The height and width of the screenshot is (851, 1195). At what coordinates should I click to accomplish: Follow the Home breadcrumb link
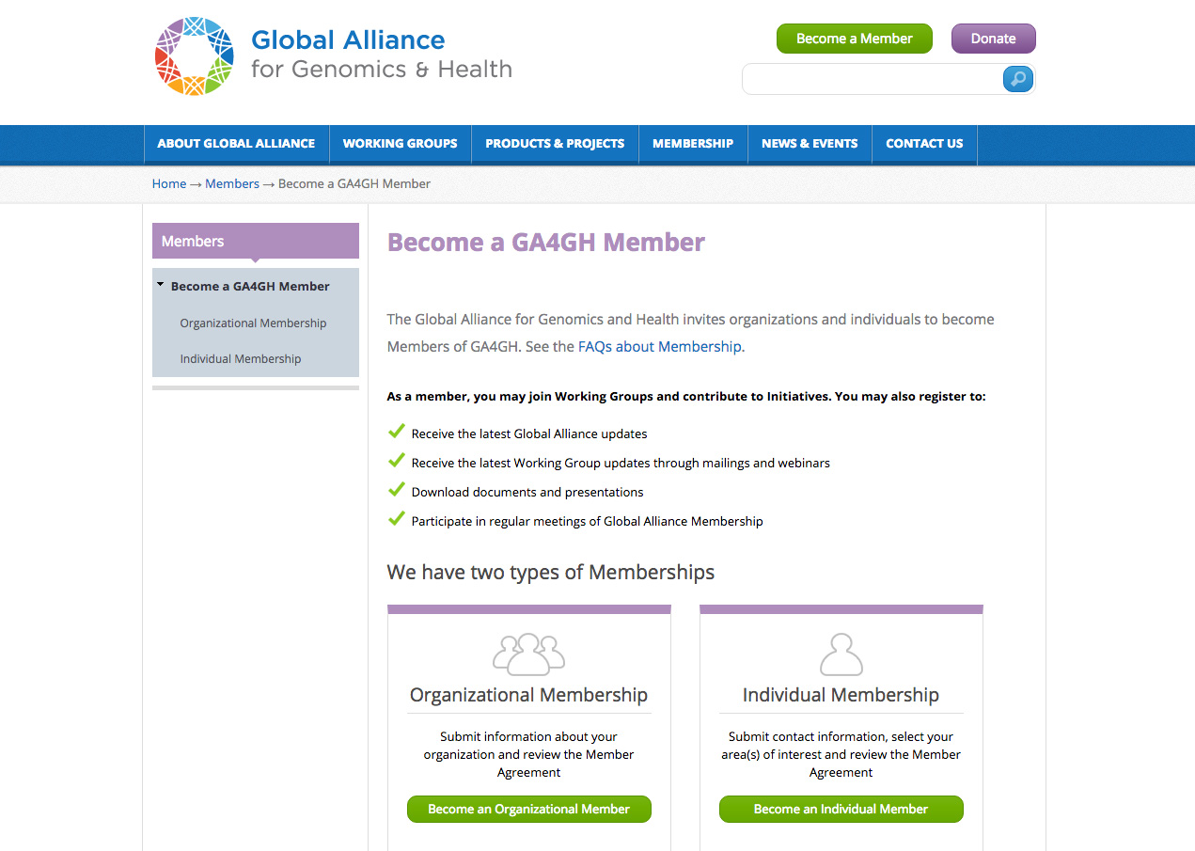169,183
